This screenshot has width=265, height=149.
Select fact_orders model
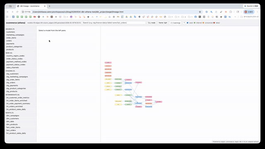(11, 130)
